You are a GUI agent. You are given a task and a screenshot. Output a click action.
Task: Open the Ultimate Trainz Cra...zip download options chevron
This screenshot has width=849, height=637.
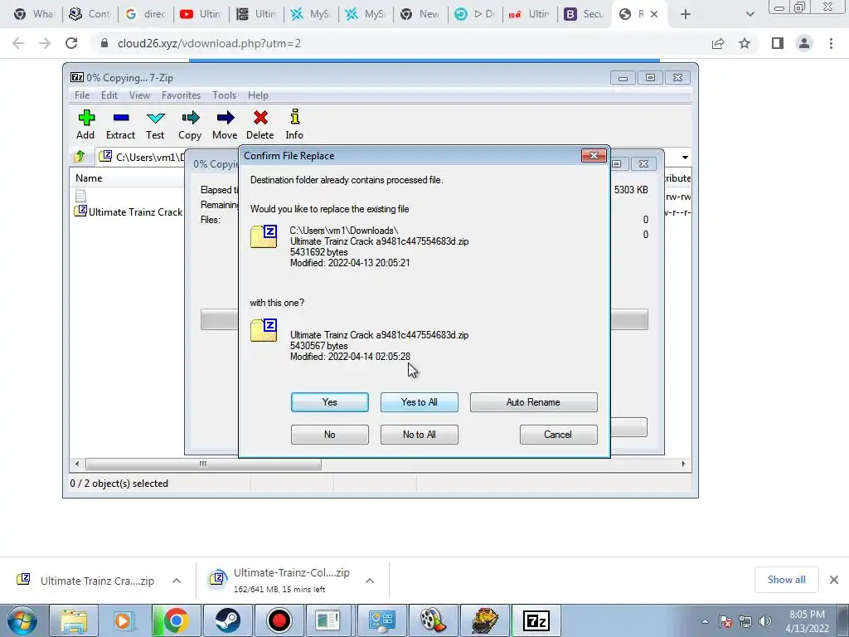coord(177,581)
